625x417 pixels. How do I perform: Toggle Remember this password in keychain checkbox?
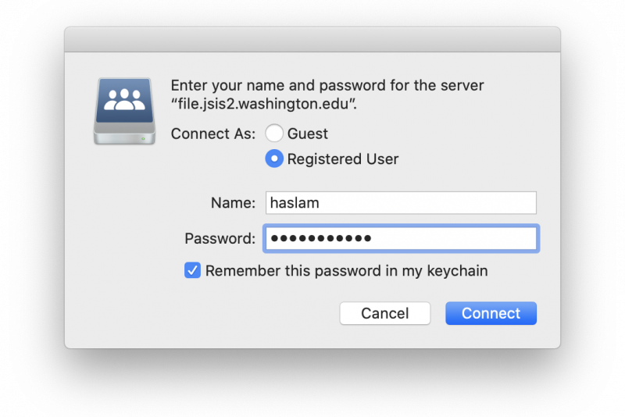point(192,270)
